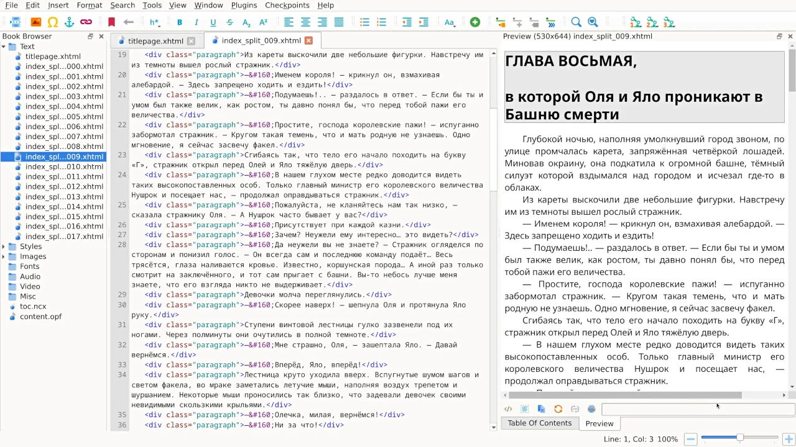Apply italic formatting with the I icon
The width and height of the screenshot is (796, 447).
coord(197,22)
